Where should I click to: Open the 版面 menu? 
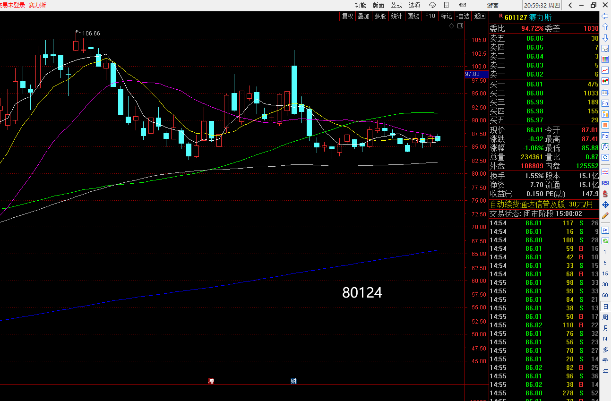point(378,5)
